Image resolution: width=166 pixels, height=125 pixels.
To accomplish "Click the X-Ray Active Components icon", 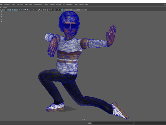I will (41, 10).
